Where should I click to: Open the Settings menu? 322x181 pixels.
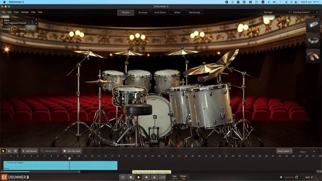click(25, 12)
